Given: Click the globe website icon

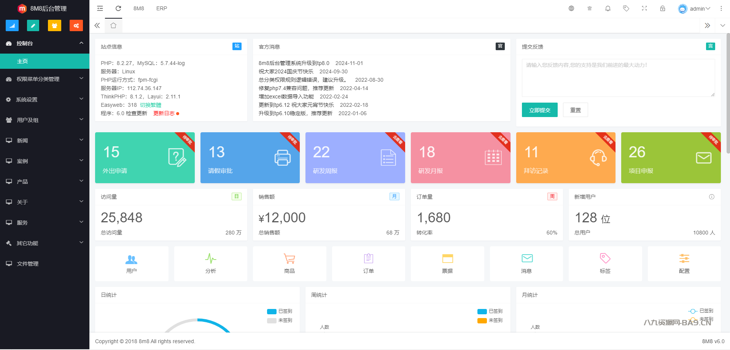Looking at the screenshot, I should (571, 8).
